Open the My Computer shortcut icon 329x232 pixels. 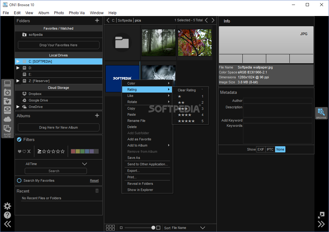click(7, 84)
